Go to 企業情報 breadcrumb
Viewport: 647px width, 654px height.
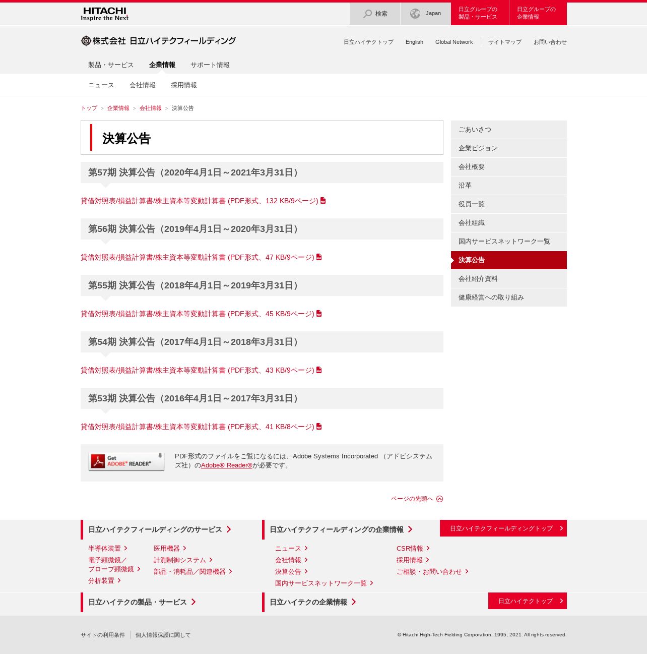[118, 108]
